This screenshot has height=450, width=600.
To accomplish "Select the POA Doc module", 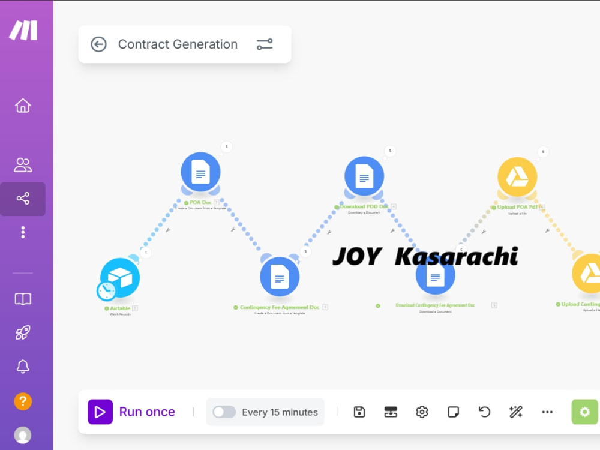I will coord(200,172).
